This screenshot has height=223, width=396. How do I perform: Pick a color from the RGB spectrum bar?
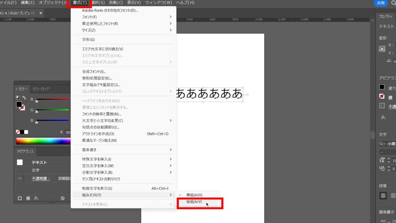tap(43, 141)
